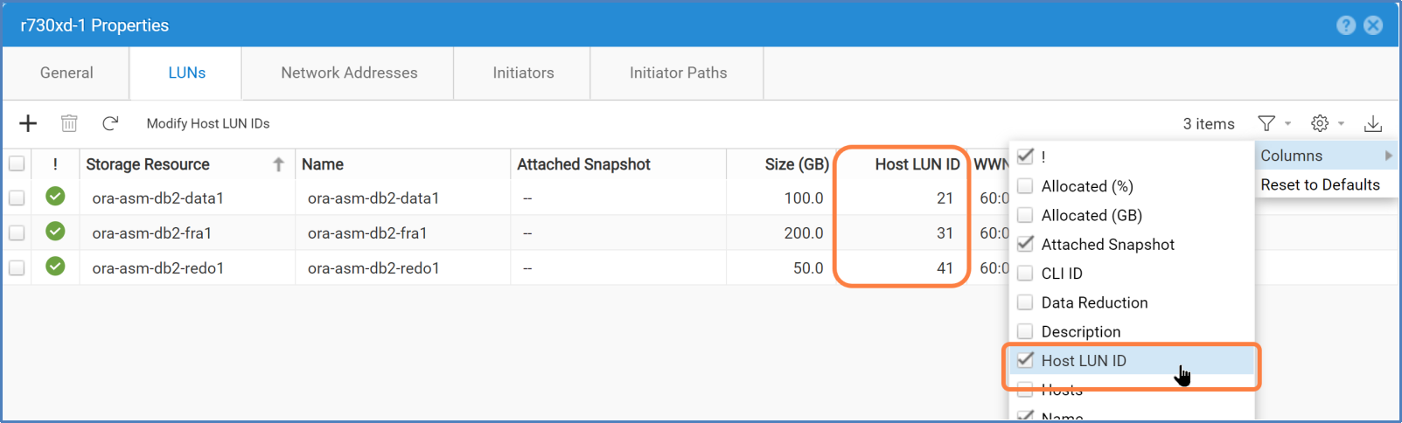1402x423 pixels.
Task: Open the gear customize-view icon
Action: click(1320, 123)
